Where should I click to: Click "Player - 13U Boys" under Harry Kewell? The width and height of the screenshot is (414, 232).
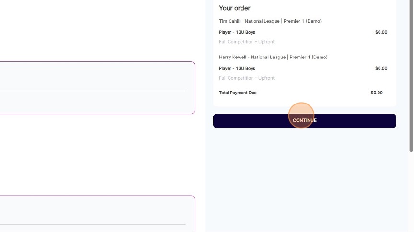tap(237, 68)
